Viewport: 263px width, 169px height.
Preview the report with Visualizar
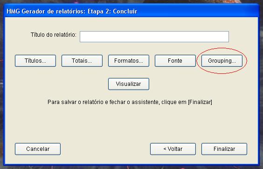(x=129, y=84)
